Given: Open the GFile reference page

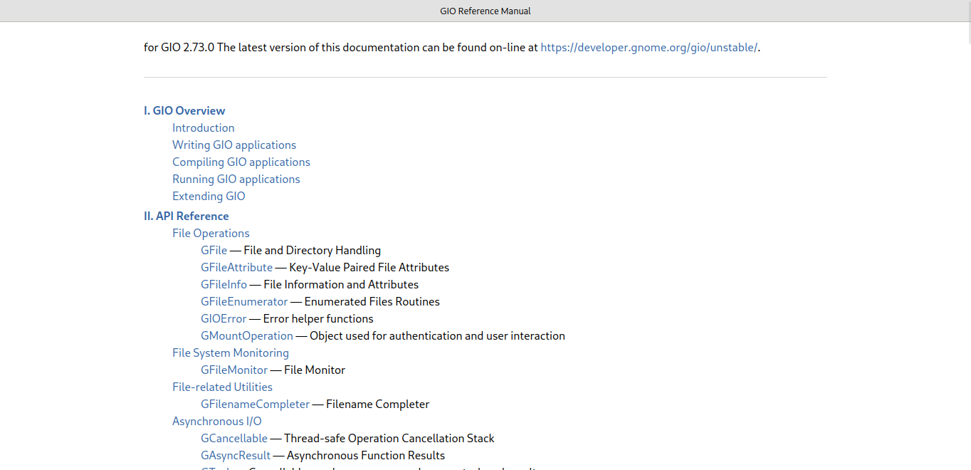Looking at the screenshot, I should pyautogui.click(x=214, y=250).
